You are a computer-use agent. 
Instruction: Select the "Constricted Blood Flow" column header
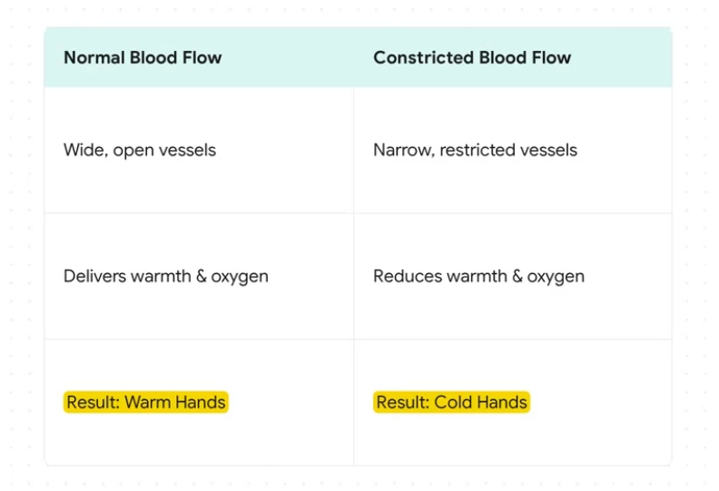[x=472, y=58]
